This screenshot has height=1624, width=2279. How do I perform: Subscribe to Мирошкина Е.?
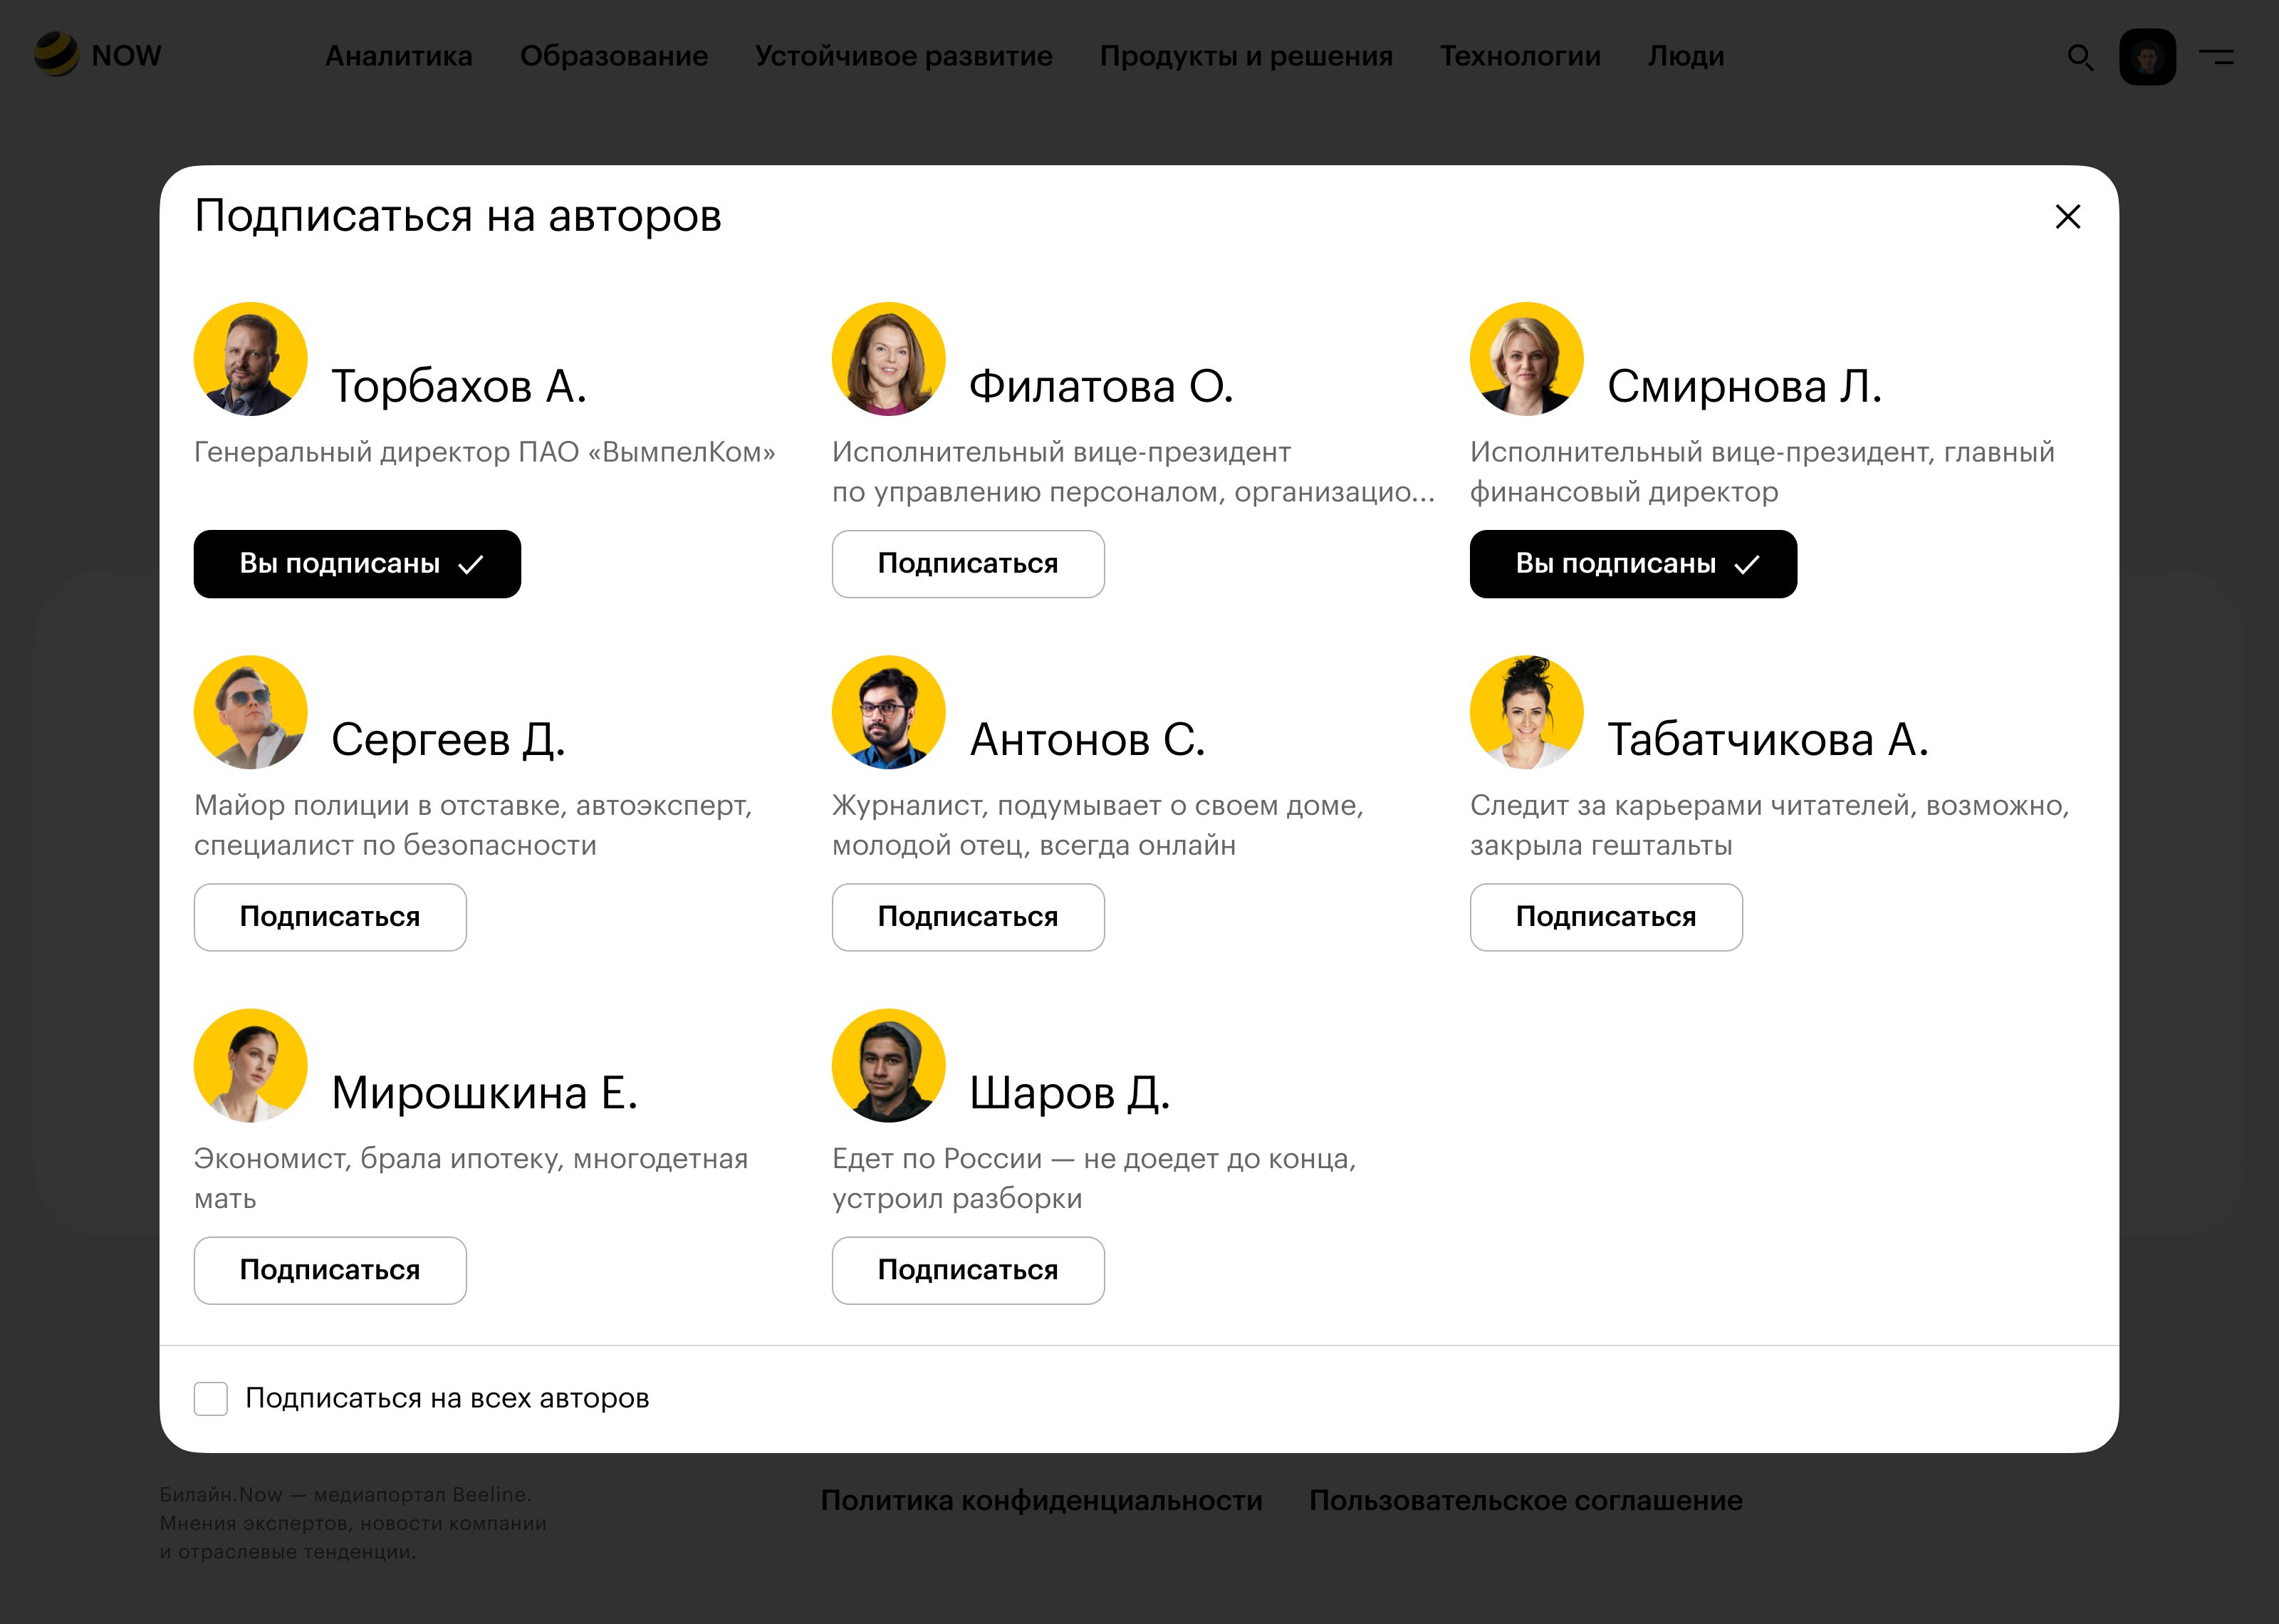330,1270
